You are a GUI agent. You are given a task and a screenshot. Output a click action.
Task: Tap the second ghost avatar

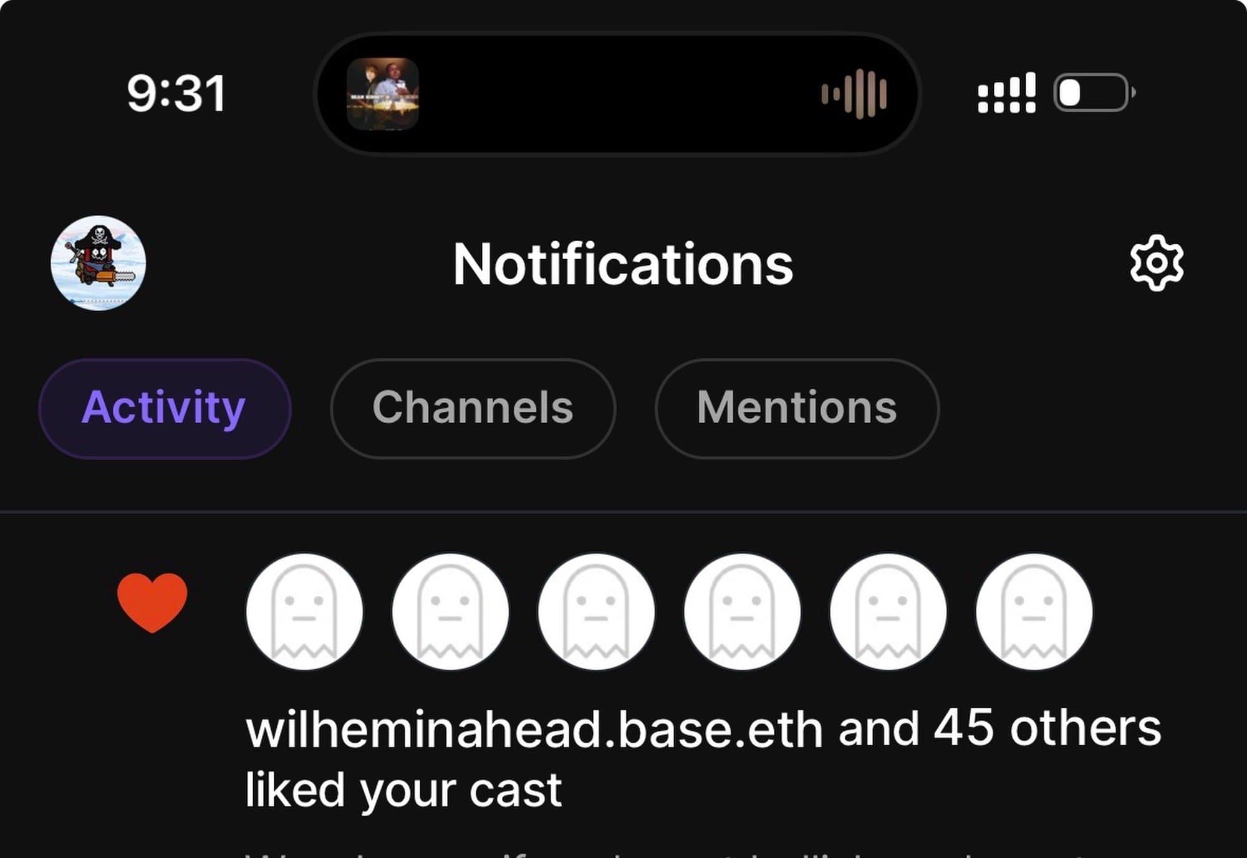click(x=450, y=612)
